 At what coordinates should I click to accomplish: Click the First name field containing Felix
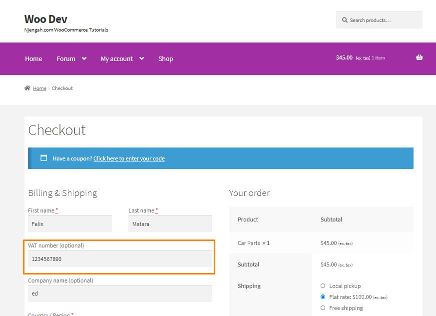70,223
